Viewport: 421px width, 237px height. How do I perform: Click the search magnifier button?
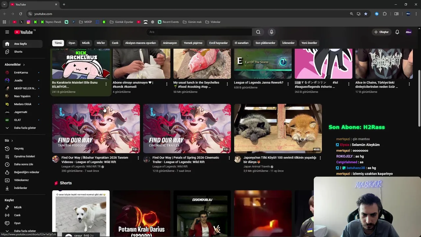(258, 32)
